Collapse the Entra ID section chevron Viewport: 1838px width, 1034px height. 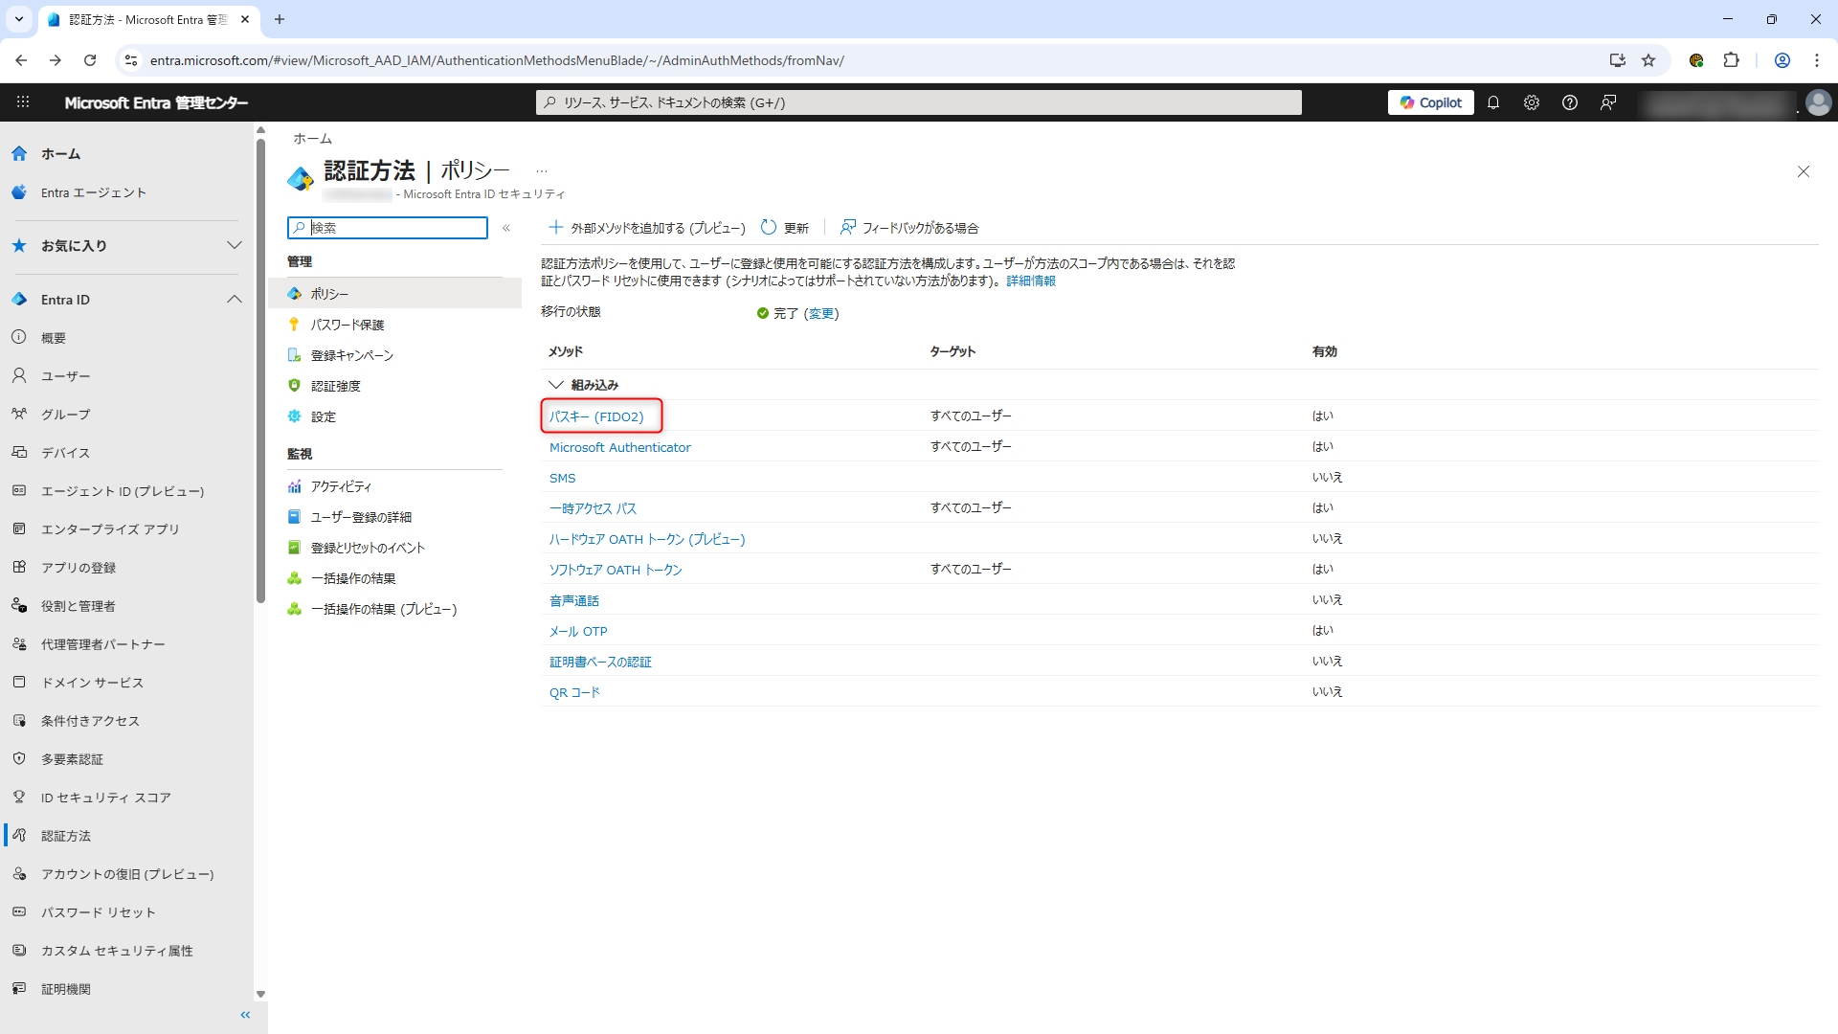tap(234, 300)
